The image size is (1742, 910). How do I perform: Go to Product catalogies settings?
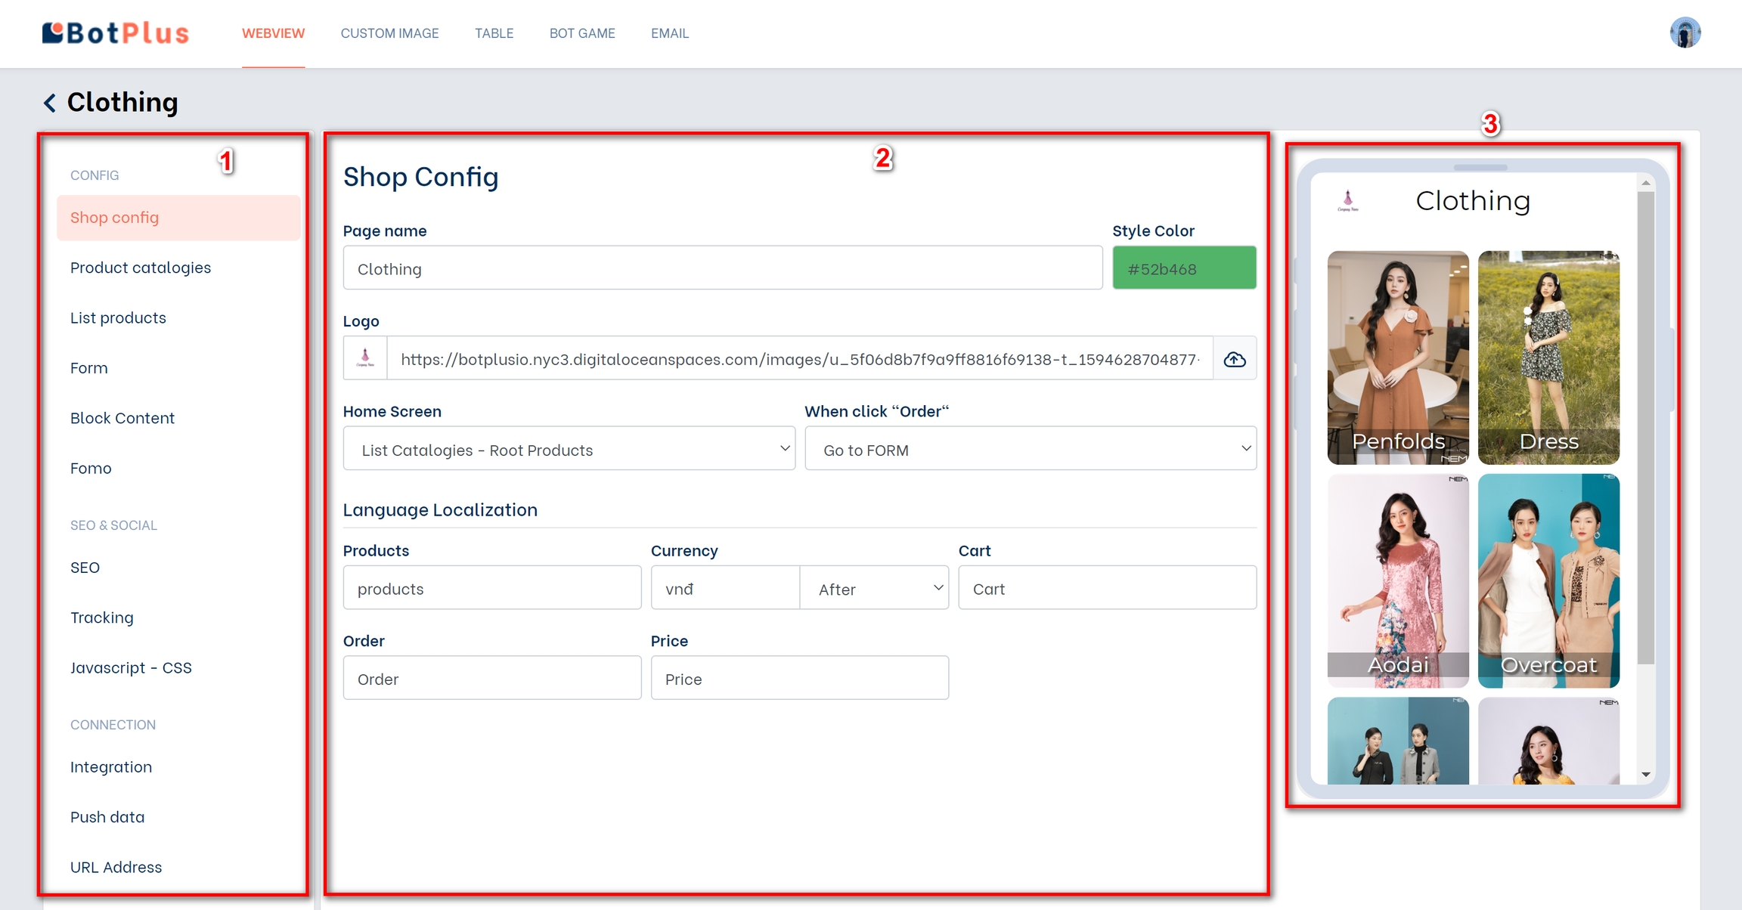pyautogui.click(x=141, y=268)
